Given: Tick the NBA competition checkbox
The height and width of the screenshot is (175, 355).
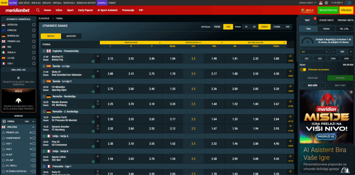Looking at the screenshot, I should coord(34,47).
